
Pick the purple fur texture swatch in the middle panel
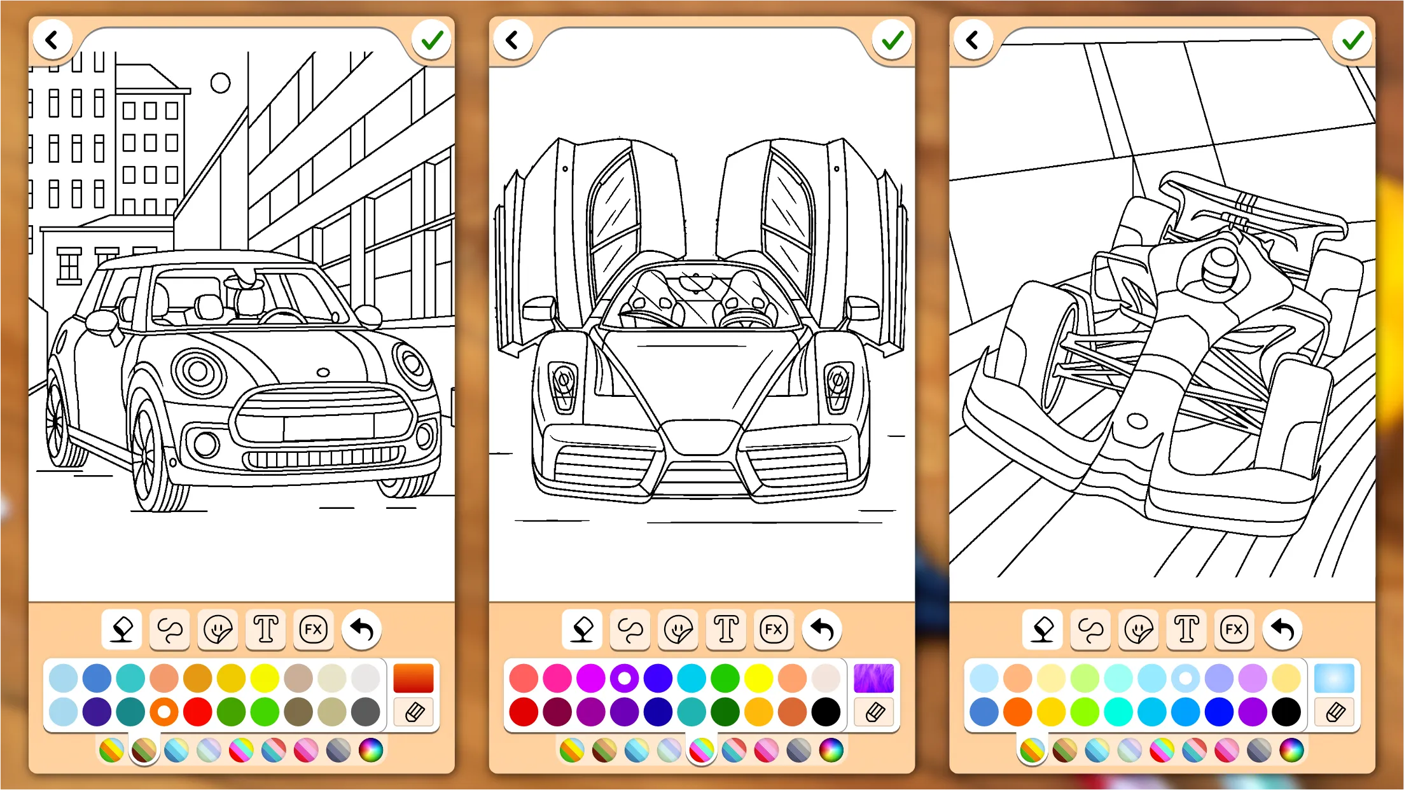(874, 677)
